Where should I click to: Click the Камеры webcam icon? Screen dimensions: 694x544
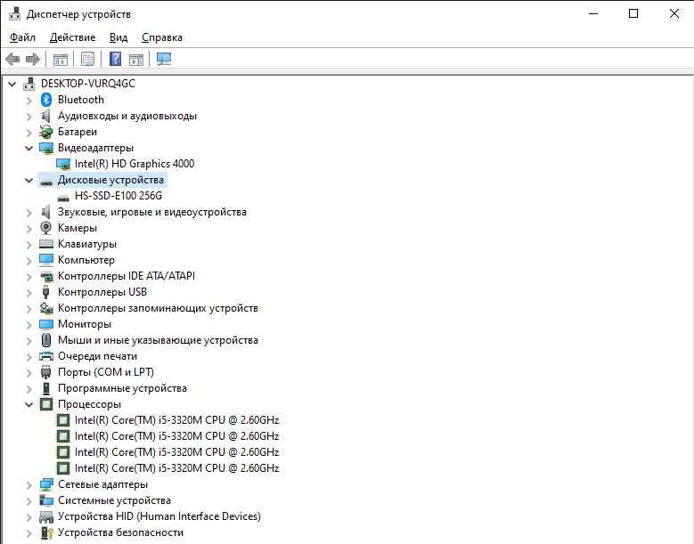[46, 228]
